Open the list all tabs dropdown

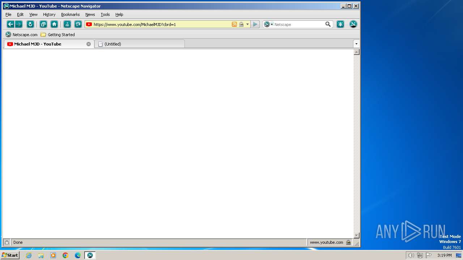click(356, 44)
